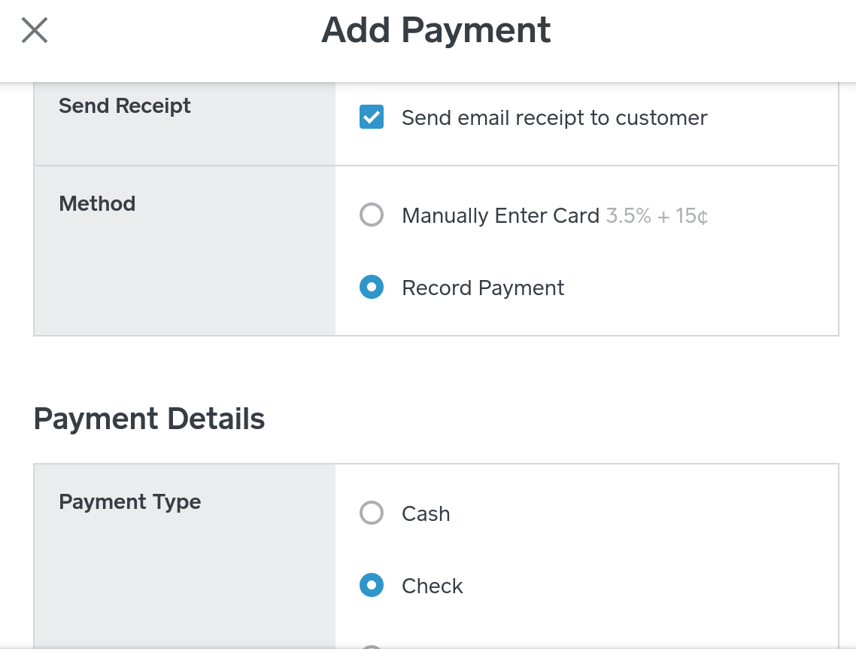Screen dimensions: 856x664
Task: Click the Payment Details section heading
Action: coord(149,419)
